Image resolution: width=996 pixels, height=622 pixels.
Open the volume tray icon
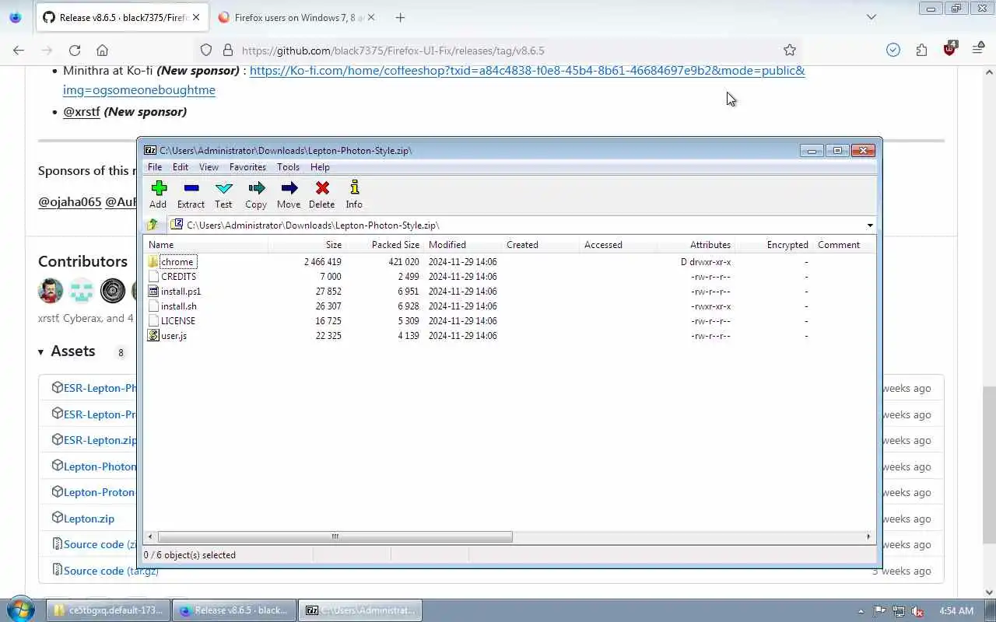tap(918, 611)
